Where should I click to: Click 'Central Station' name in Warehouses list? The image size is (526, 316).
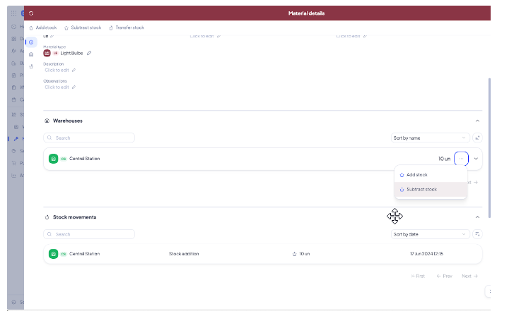pos(85,159)
